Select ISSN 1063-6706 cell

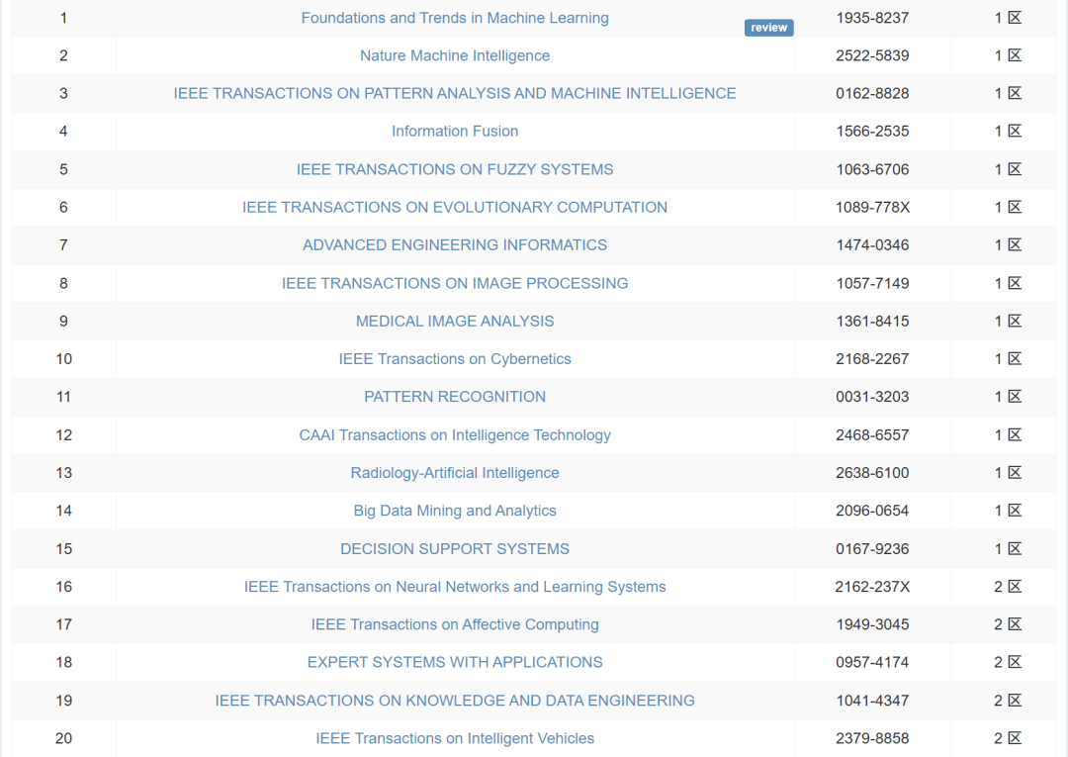pos(872,169)
